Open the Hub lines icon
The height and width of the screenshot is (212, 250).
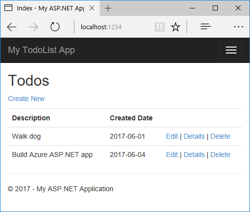point(206,27)
